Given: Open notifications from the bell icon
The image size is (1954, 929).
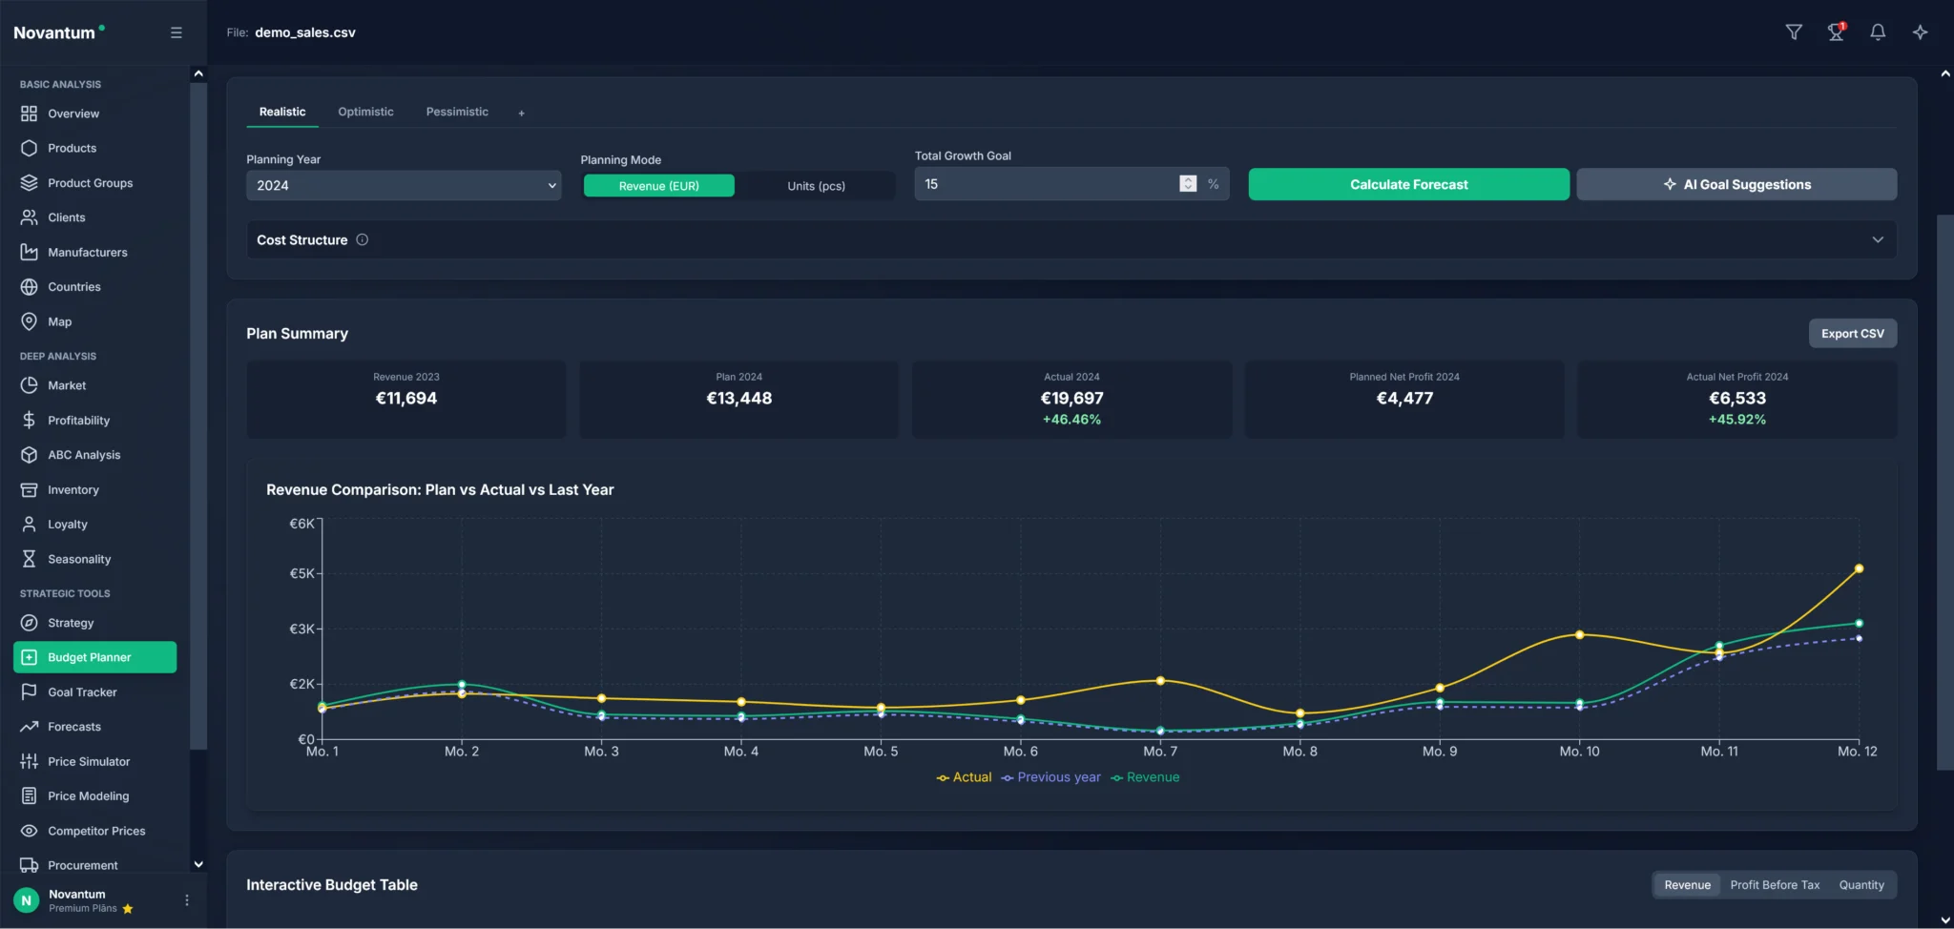Looking at the screenshot, I should 1877,31.
